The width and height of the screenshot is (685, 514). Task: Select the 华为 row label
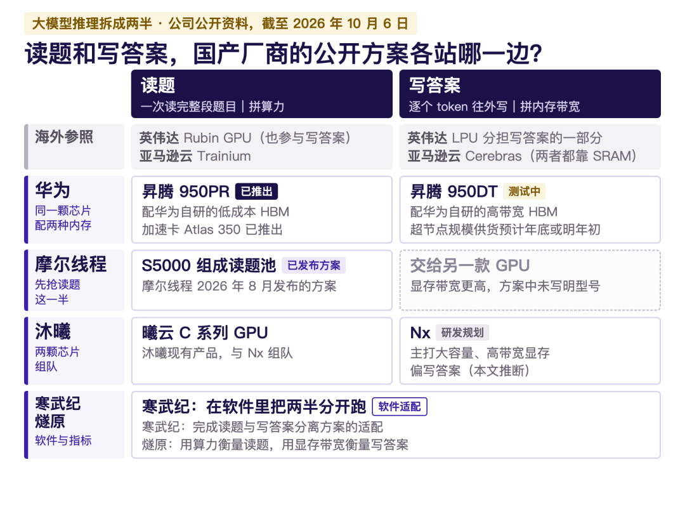[74, 209]
